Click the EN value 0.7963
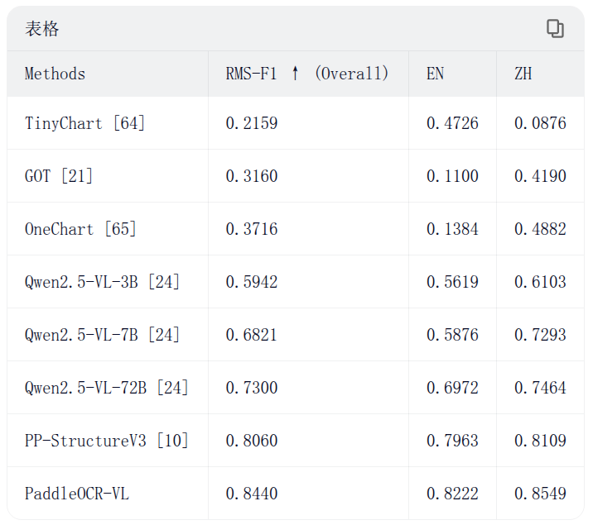Image resolution: width=593 pixels, height=525 pixels. [452, 441]
